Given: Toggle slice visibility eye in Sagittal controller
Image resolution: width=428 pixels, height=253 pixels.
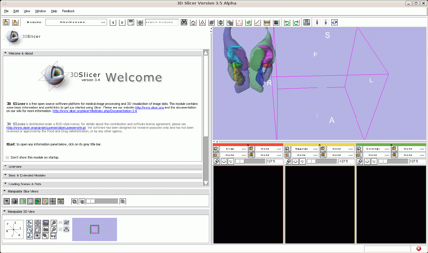Looking at the screenshot, I should click(x=295, y=162).
